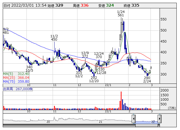Click the left arrow handle of the range selector
The width and height of the screenshot is (180, 130).
tap(134, 119)
